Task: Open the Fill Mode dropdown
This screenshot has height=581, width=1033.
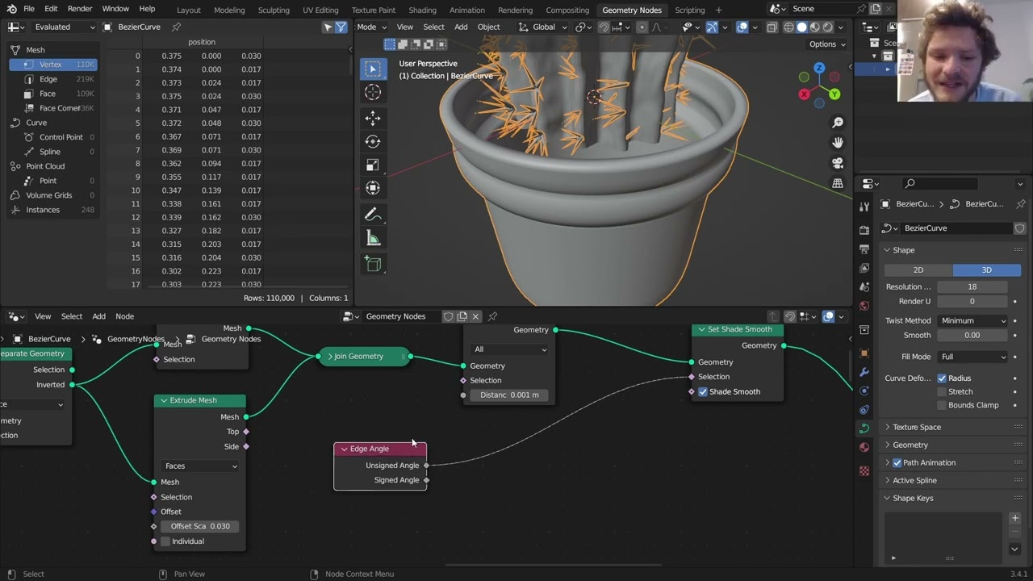Action: (x=973, y=357)
